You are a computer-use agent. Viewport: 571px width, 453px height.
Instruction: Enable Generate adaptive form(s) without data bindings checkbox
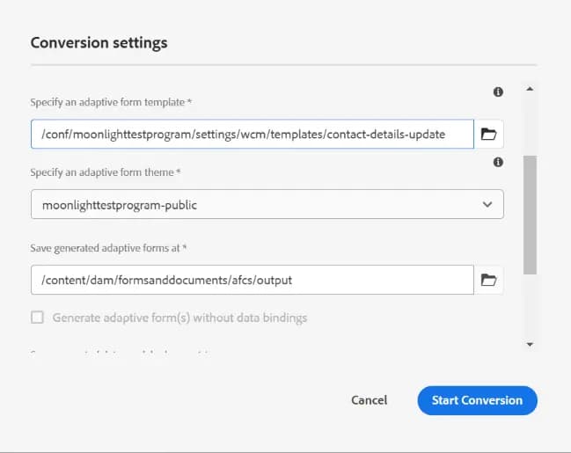click(37, 318)
